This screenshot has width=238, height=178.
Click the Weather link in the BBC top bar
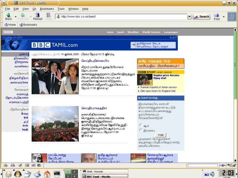(x=133, y=32)
